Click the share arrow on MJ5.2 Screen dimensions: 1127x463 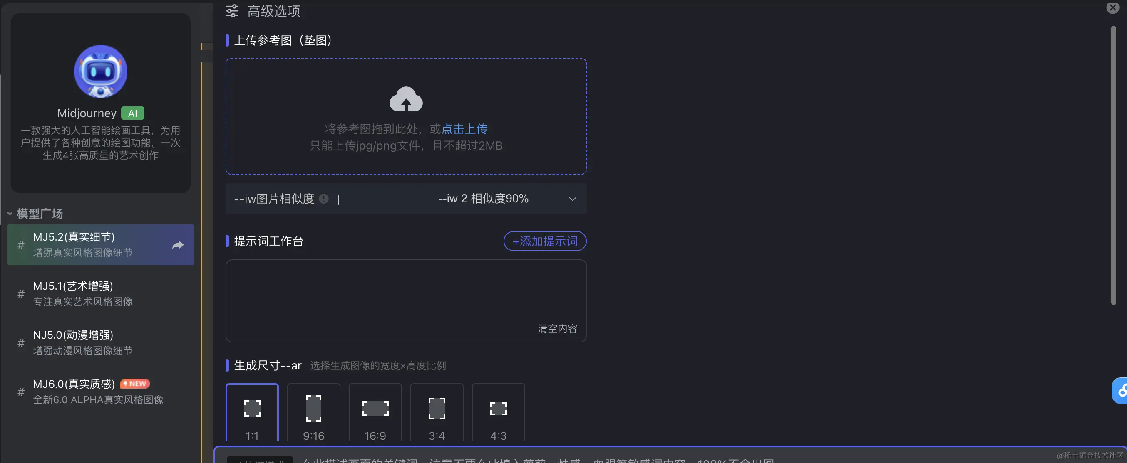tap(178, 245)
